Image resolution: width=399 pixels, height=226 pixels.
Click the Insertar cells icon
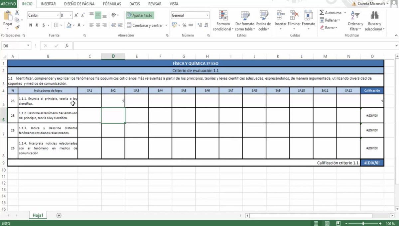click(x=281, y=15)
